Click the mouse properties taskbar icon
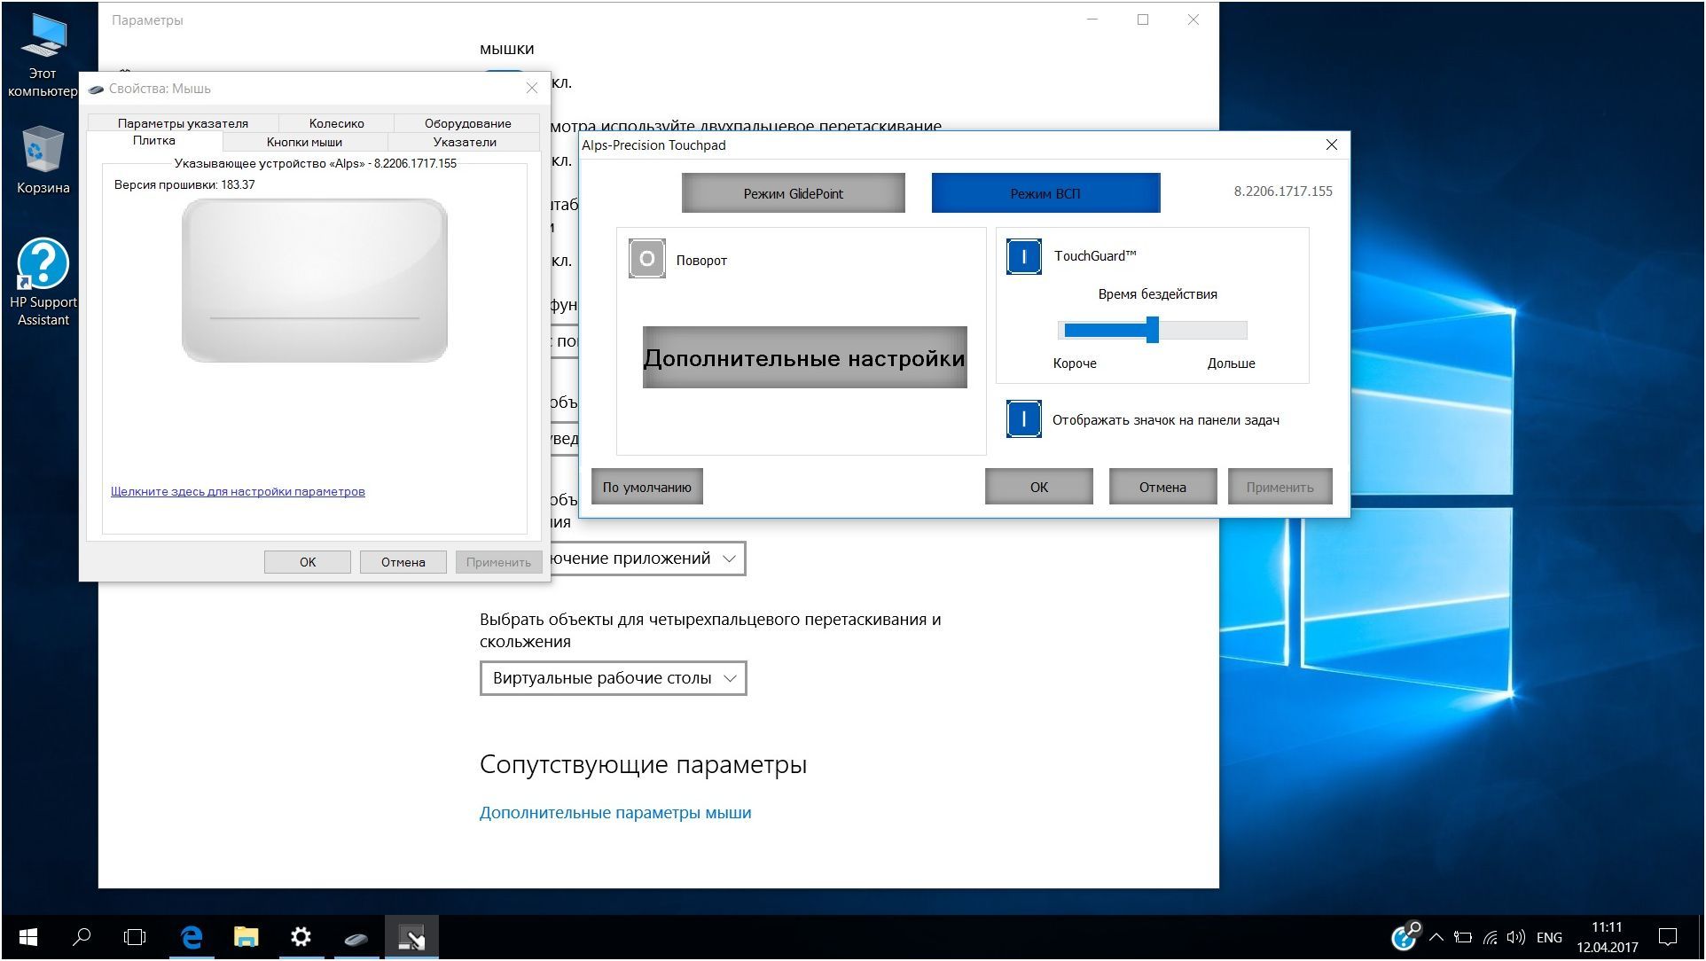The image size is (1706, 961). pos(356,937)
